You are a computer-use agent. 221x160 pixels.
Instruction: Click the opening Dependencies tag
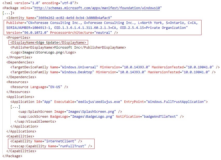coord(20,62)
